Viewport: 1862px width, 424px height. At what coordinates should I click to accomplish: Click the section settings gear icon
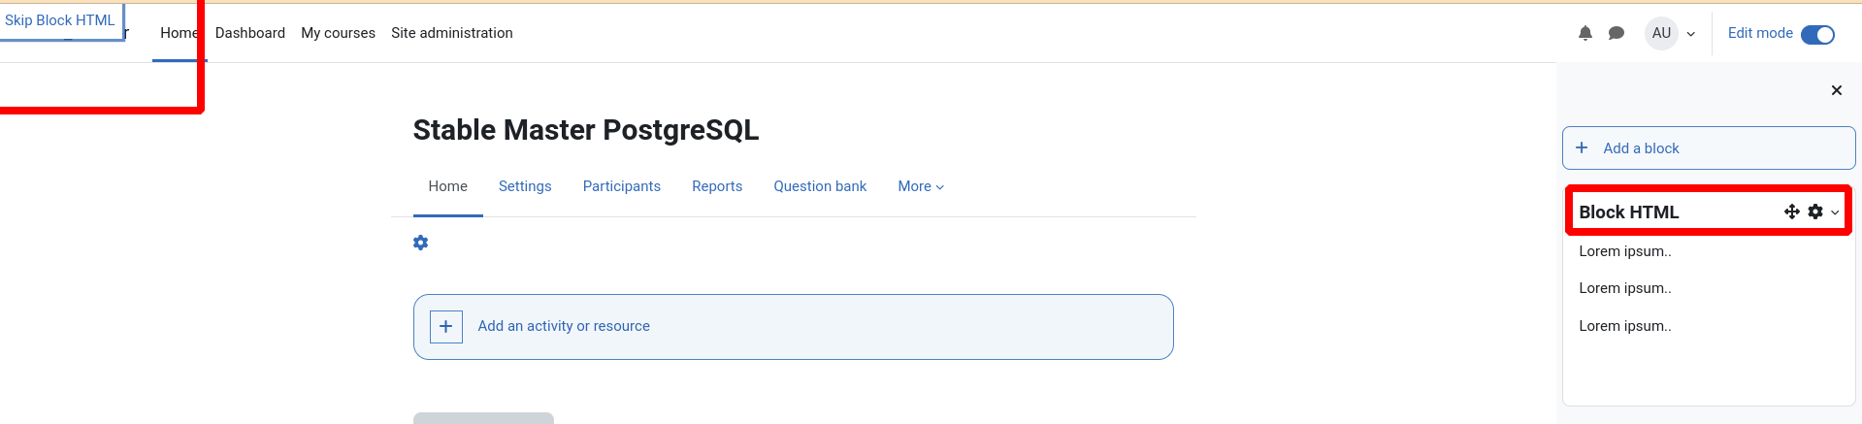click(420, 243)
